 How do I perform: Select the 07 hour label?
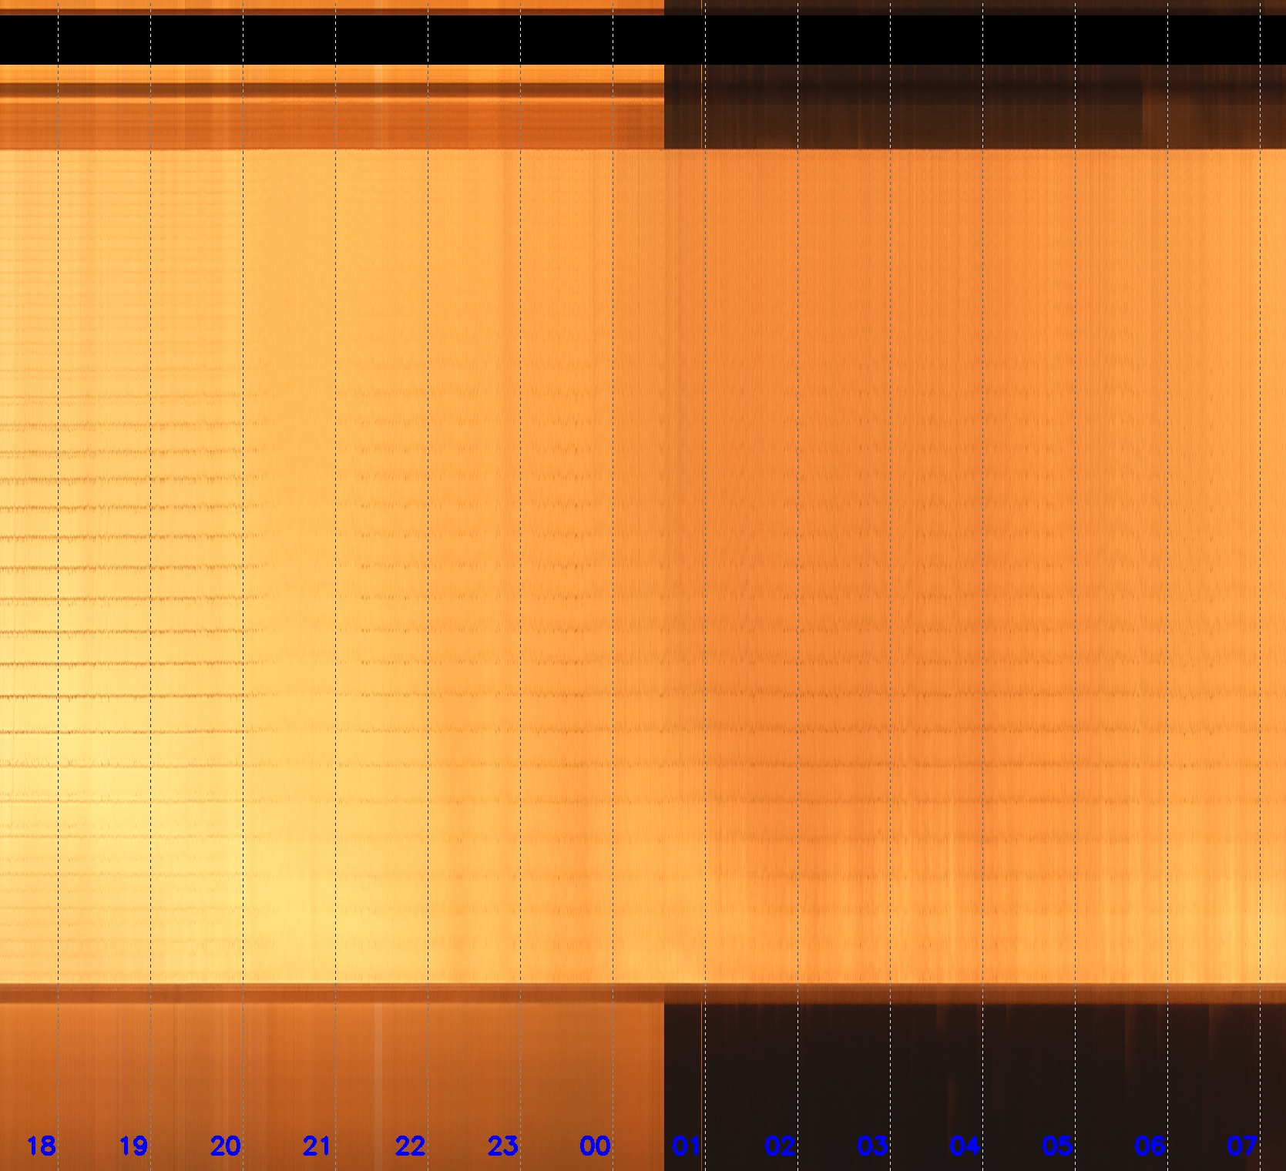point(1241,1146)
